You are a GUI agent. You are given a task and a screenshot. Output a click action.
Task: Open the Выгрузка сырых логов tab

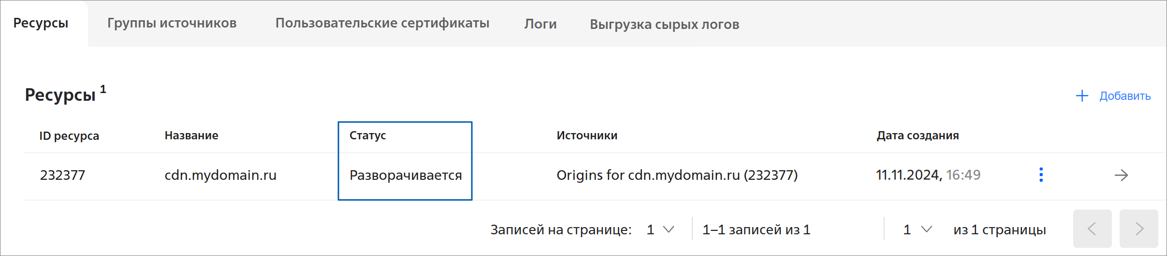(664, 24)
